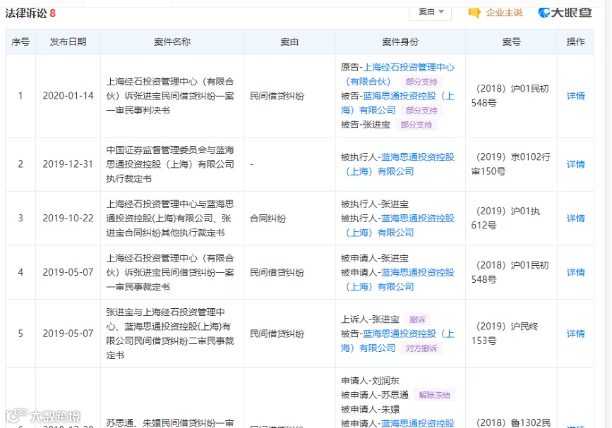Select case number (2019) 沪01执612号
The width and height of the screenshot is (612, 428).
pyautogui.click(x=506, y=219)
